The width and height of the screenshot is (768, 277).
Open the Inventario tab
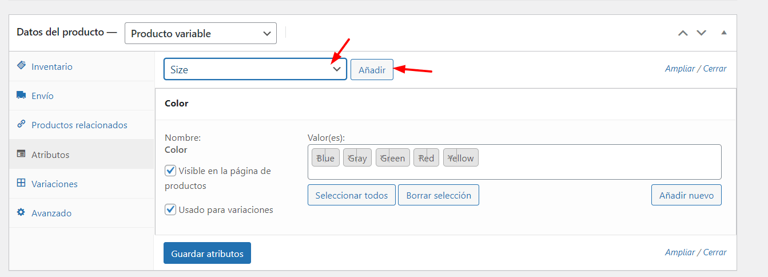click(x=82, y=66)
